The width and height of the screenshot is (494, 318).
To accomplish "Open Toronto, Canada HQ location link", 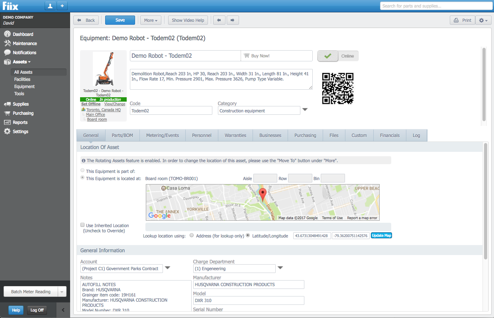I will coord(104,110).
